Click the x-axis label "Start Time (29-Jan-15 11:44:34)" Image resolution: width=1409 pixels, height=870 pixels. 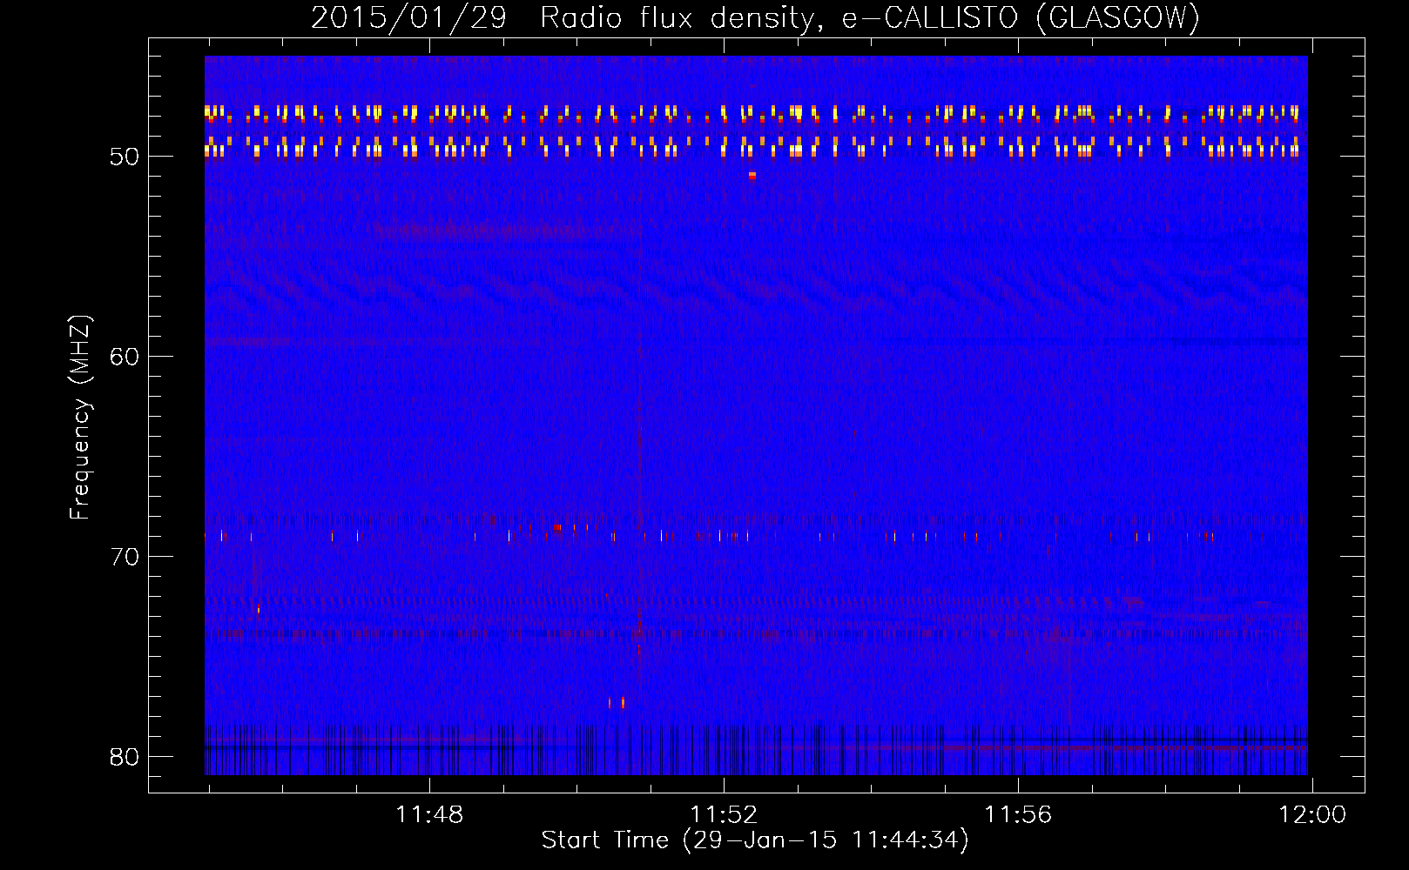(x=755, y=840)
